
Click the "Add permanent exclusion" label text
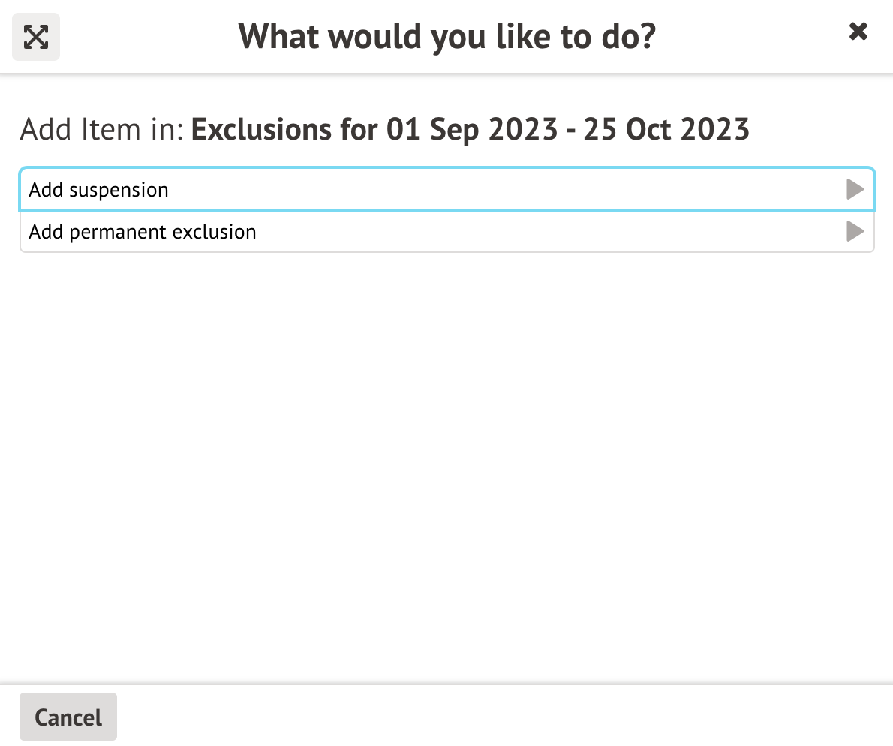tap(143, 232)
